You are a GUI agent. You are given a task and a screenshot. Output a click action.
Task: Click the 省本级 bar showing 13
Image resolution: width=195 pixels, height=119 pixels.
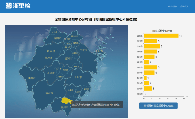tap(161, 36)
